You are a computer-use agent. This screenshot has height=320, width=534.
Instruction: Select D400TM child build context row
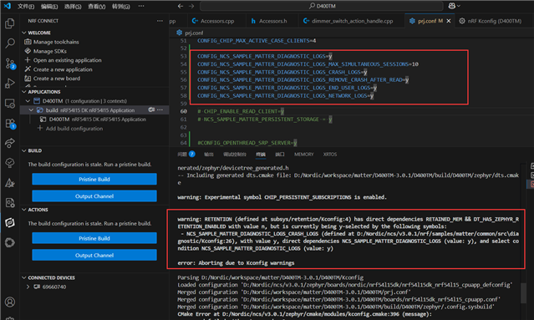[x=94, y=119]
